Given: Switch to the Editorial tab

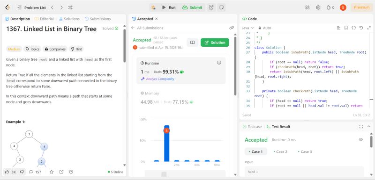Looking at the screenshot, I should coord(44,19).
